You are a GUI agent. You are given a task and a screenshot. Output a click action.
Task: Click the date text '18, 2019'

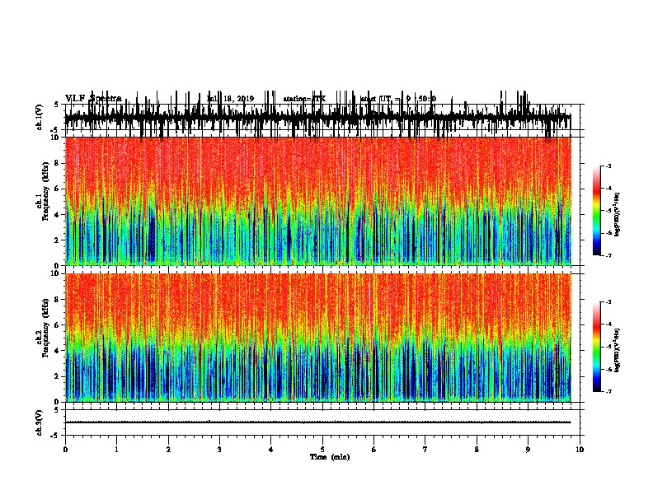pyautogui.click(x=239, y=99)
